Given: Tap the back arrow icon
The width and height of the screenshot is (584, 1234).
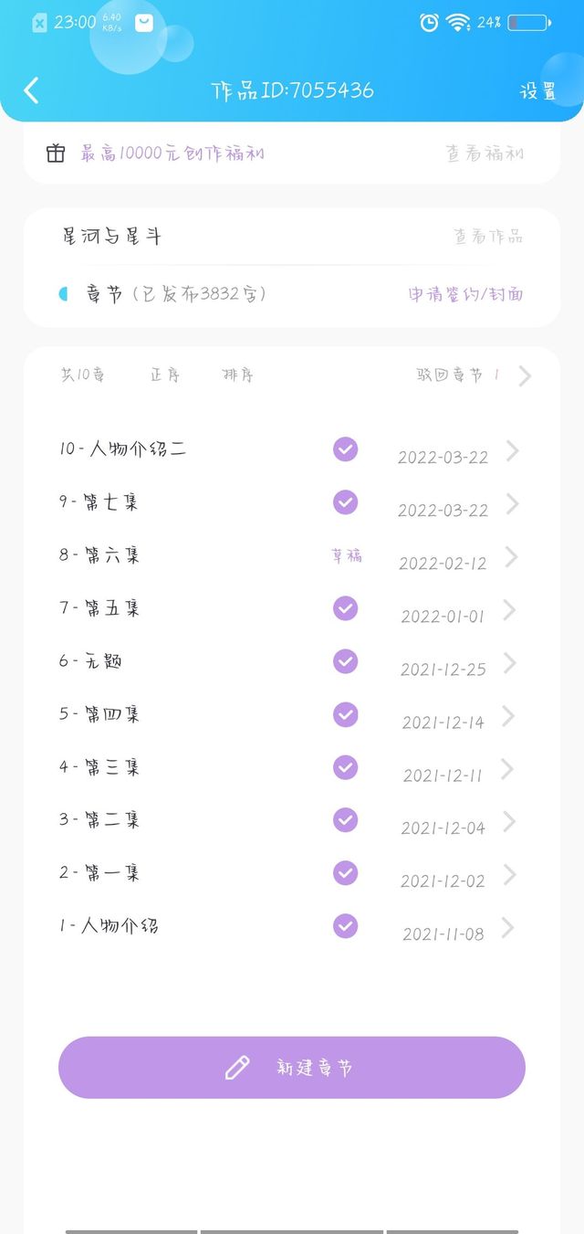Looking at the screenshot, I should [32, 90].
